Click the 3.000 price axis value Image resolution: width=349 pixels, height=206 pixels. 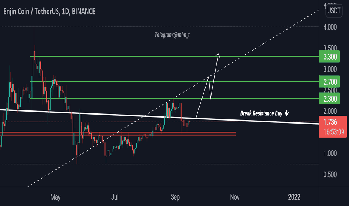pyautogui.click(x=330, y=69)
